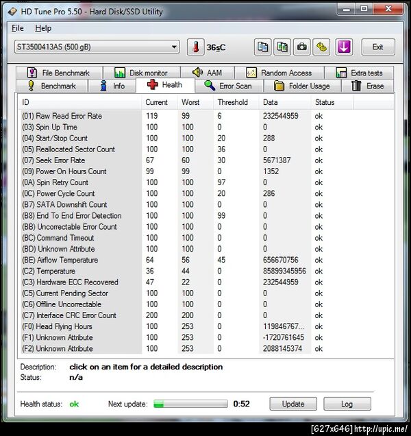Click the Data column header

[285, 102]
